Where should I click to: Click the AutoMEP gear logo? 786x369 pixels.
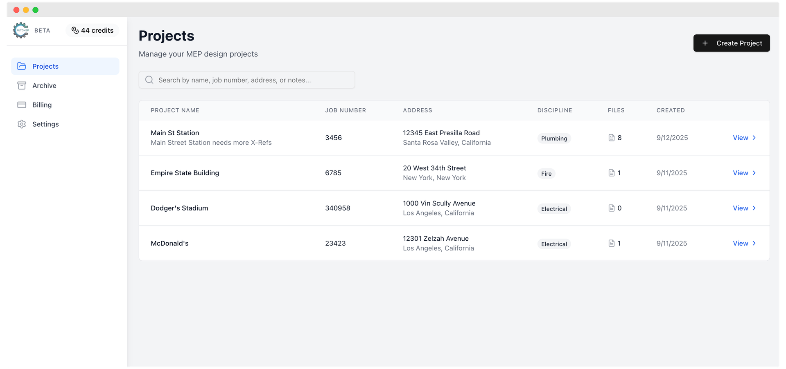tap(21, 30)
